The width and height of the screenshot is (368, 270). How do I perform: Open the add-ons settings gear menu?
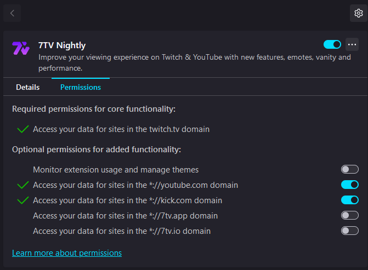click(358, 13)
